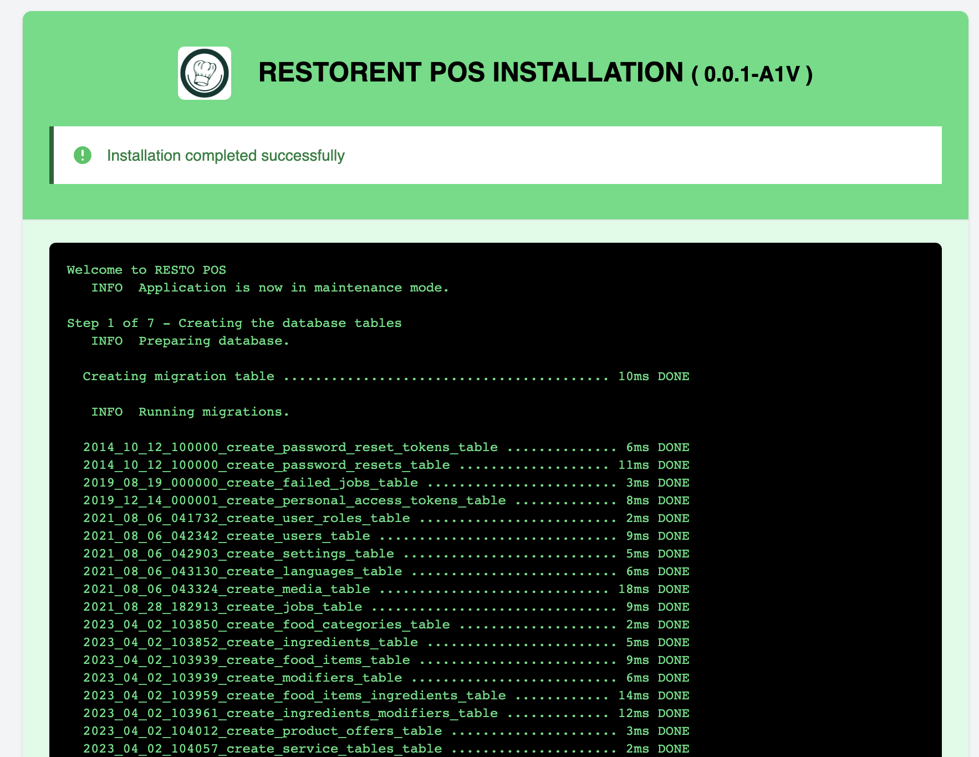The width and height of the screenshot is (979, 757).
Task: Click the Step 1 of 7 line
Action: click(x=234, y=323)
